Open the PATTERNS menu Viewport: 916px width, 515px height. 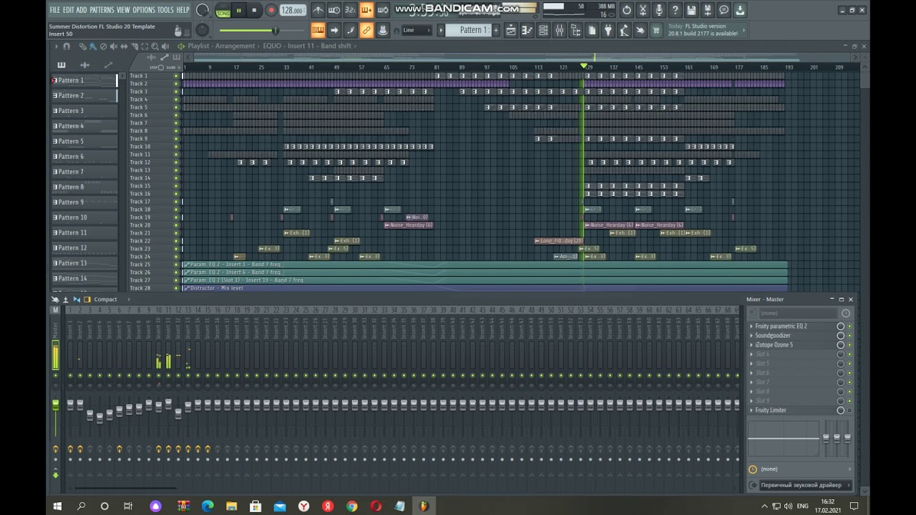(x=102, y=10)
